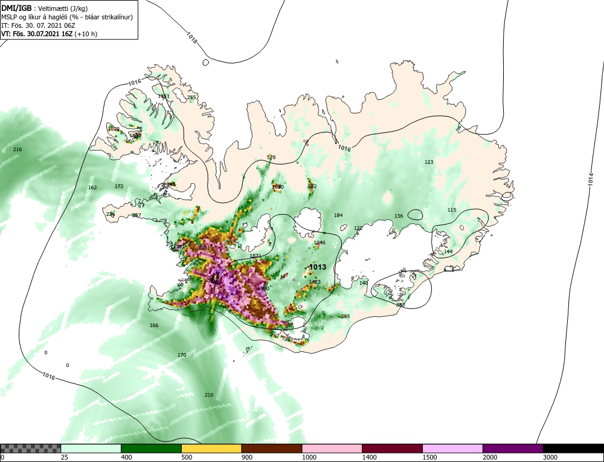
Task: Click the map value '236'
Action: tap(110, 214)
